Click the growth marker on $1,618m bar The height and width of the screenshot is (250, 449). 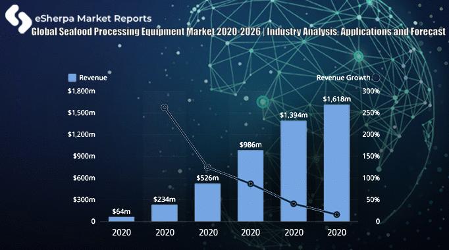coord(337,214)
